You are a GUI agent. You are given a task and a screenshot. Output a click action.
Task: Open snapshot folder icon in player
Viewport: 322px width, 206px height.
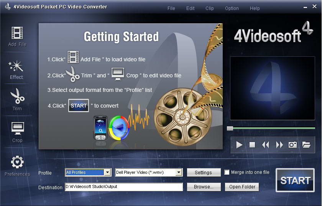click(x=306, y=145)
